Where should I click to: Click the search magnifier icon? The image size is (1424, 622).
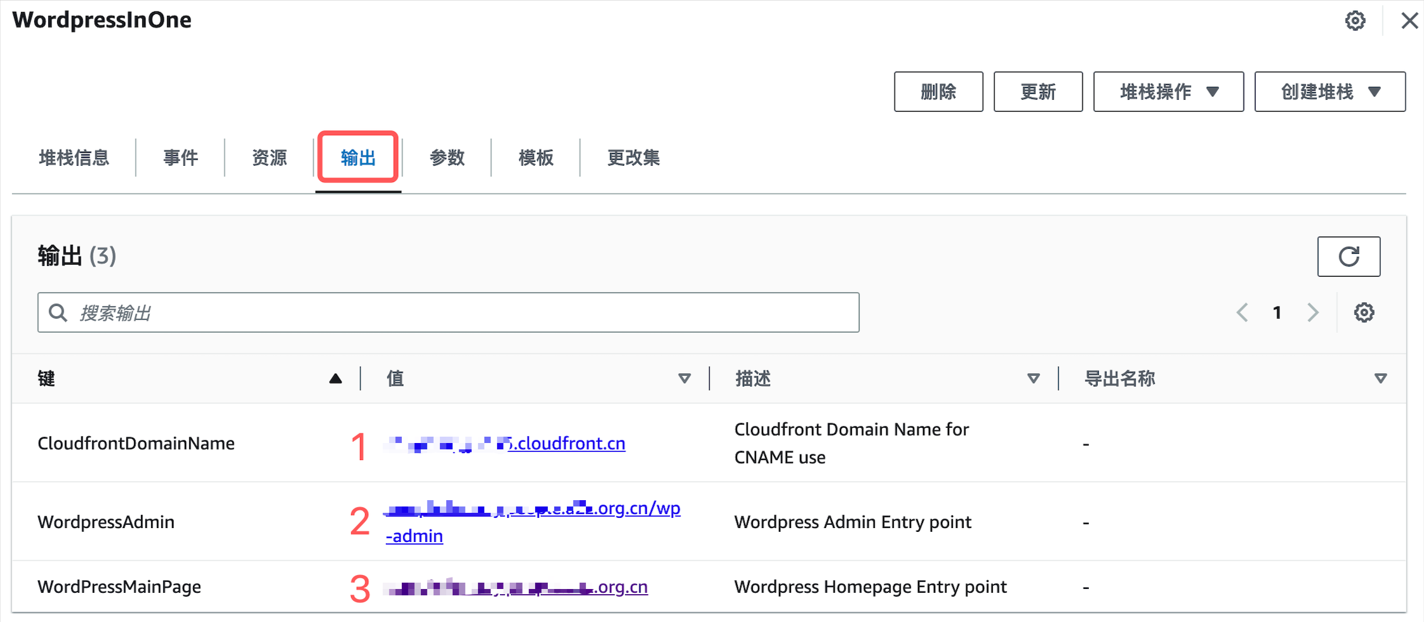pyautogui.click(x=58, y=312)
